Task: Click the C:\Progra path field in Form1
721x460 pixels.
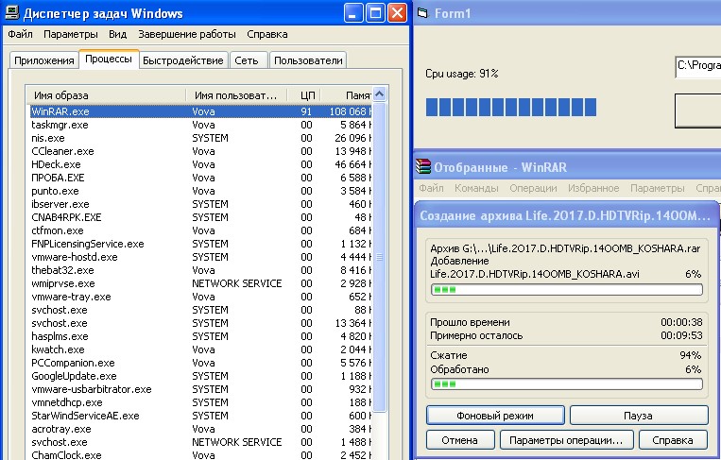Action: 697,67
